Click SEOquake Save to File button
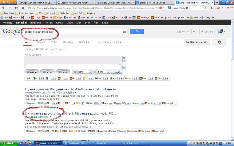 (47, 72)
